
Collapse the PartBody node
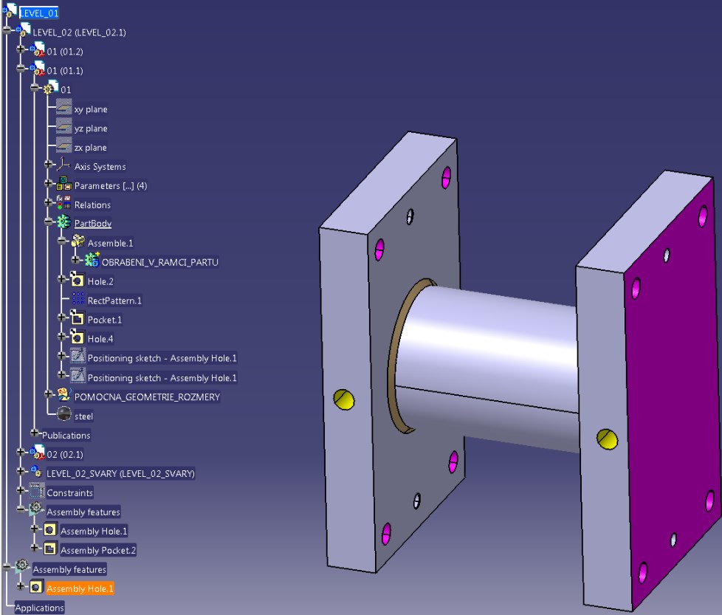tap(48, 221)
